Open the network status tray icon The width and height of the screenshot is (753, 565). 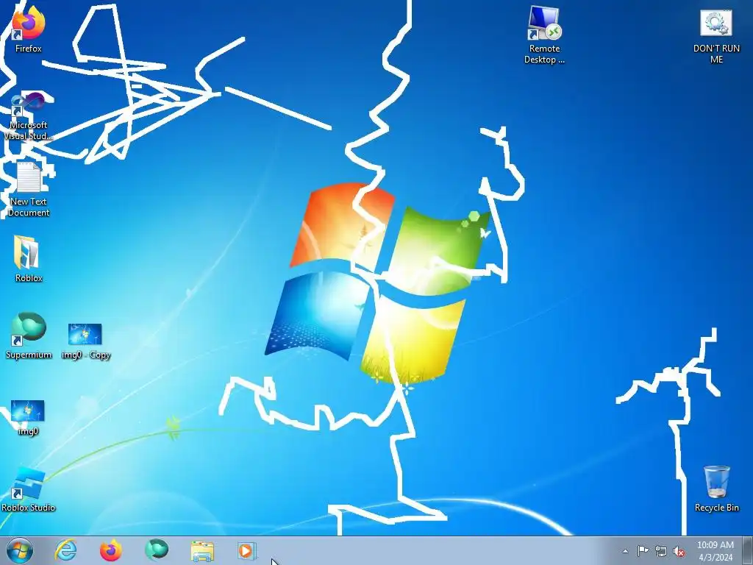(661, 551)
